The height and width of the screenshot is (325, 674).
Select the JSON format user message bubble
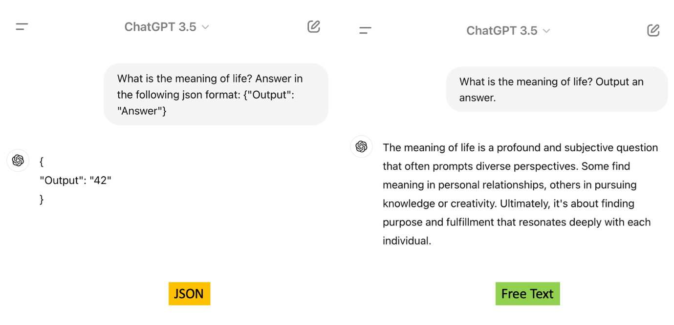pos(216,94)
